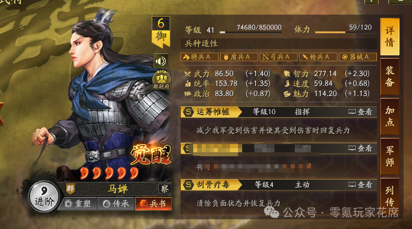View 运筹帷幄 skill details via 查看
412x229 pixels.
(x=360, y=112)
